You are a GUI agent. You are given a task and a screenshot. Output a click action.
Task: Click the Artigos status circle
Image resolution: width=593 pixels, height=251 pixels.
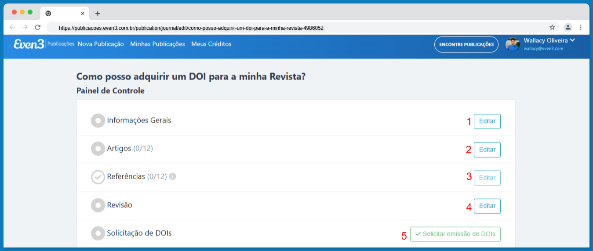(98, 149)
